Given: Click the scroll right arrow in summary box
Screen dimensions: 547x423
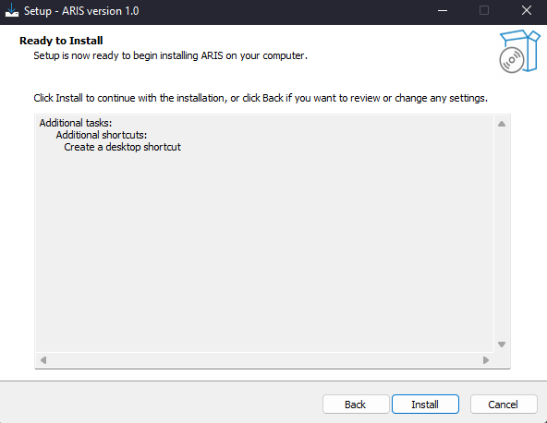Looking at the screenshot, I should (x=486, y=360).
